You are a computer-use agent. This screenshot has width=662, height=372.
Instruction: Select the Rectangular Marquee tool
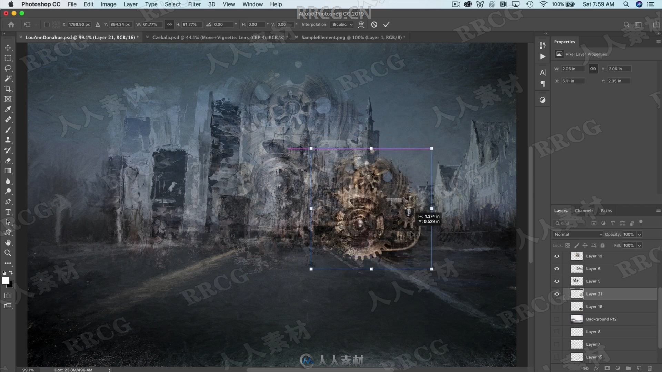pyautogui.click(x=8, y=58)
